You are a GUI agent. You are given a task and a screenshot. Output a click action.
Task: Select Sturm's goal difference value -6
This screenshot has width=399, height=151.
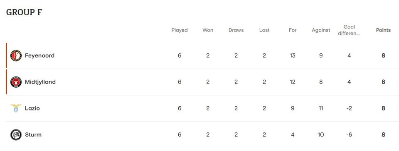click(349, 135)
